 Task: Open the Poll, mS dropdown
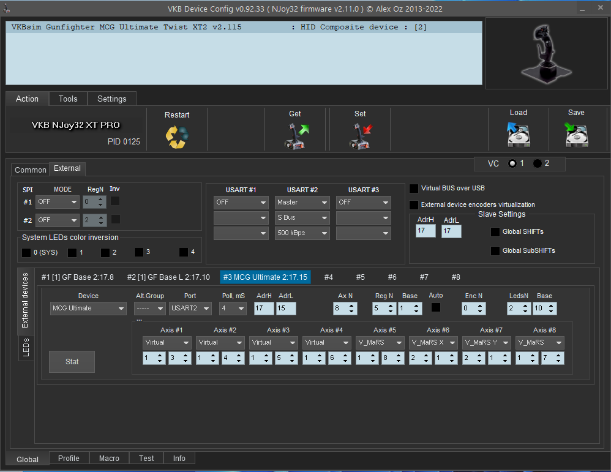coord(233,309)
